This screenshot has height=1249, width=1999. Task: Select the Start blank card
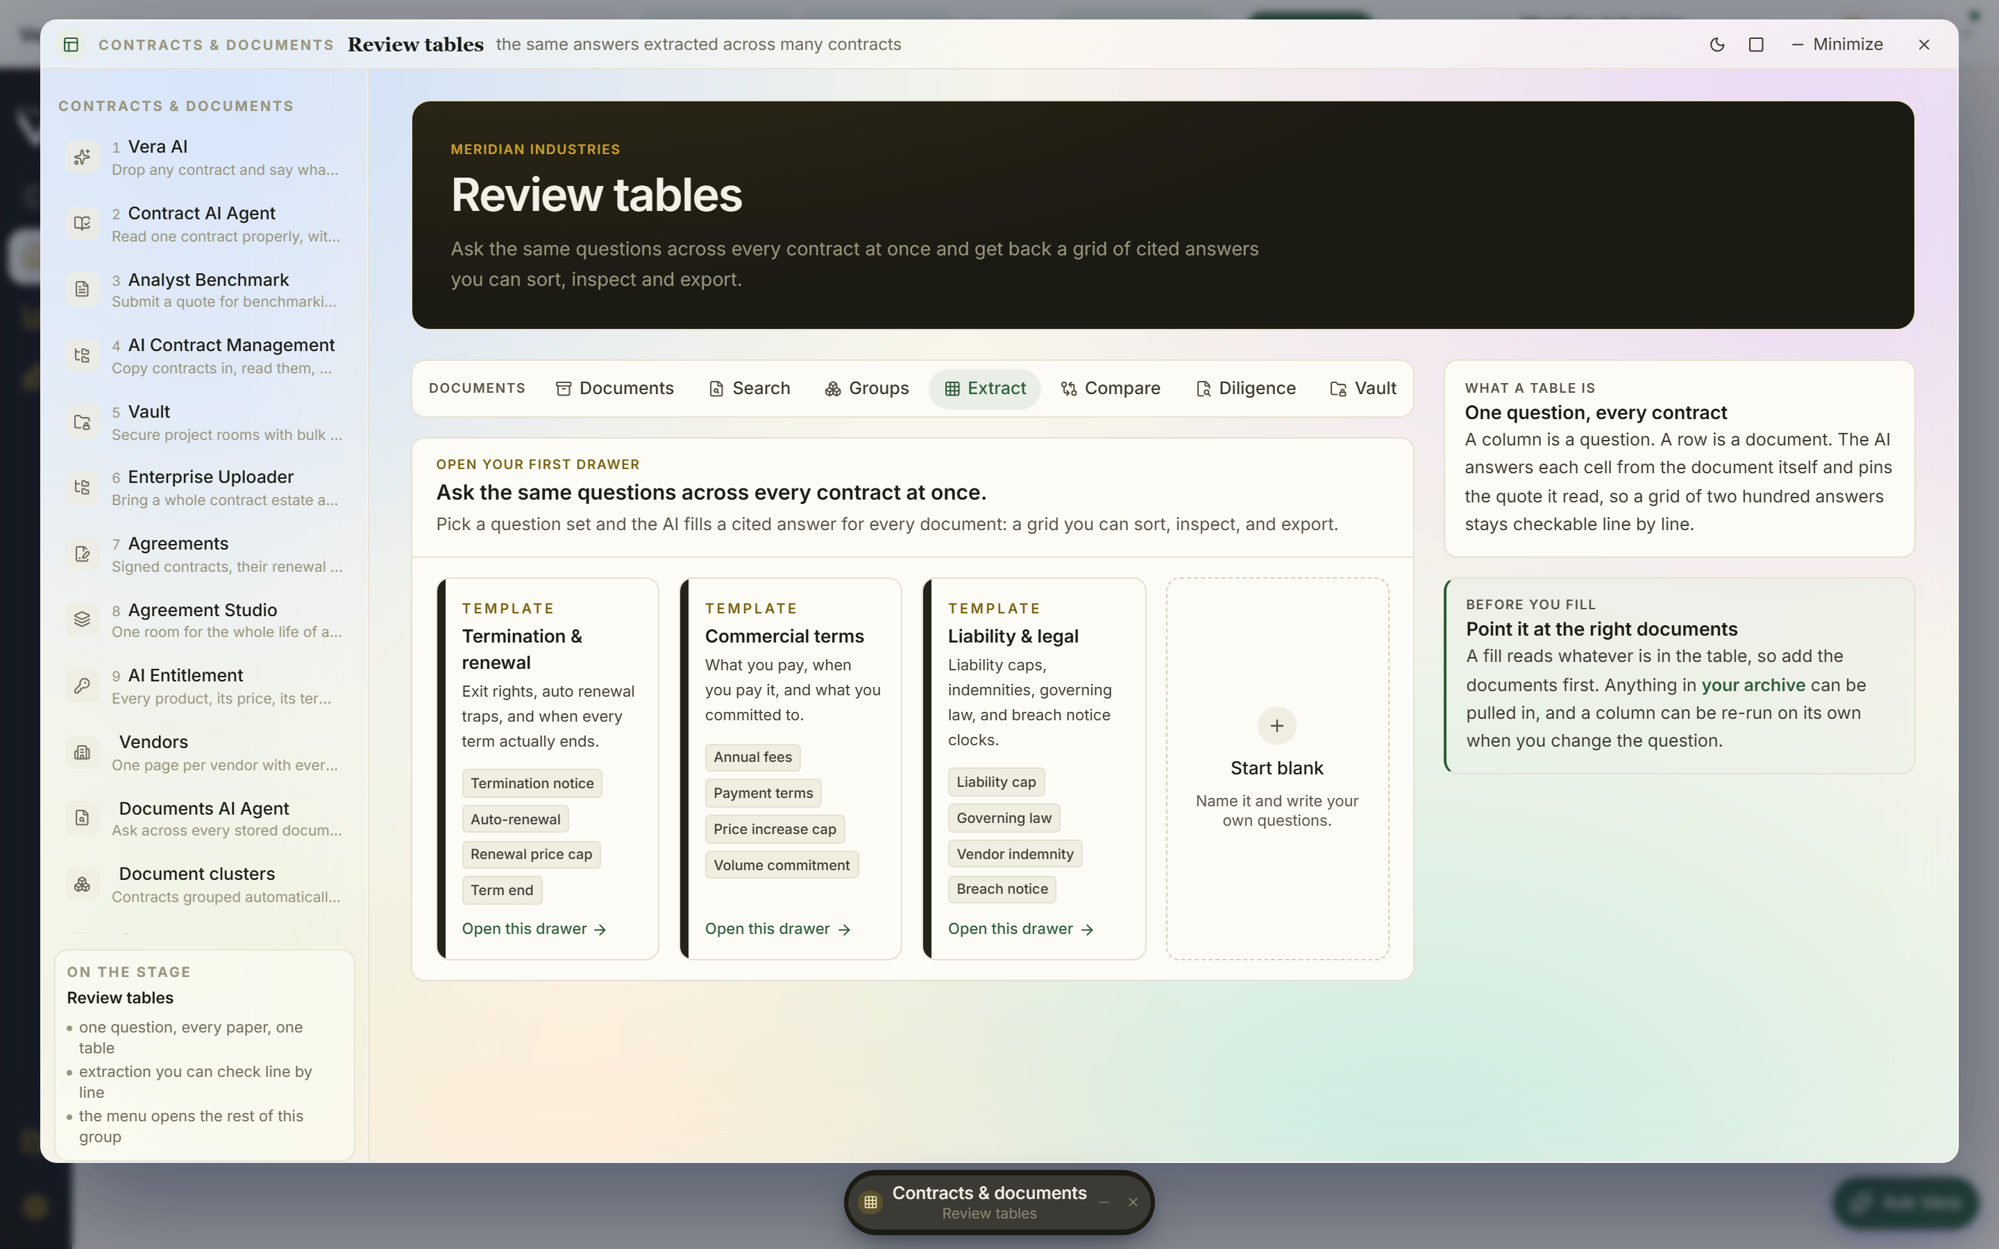click(x=1277, y=768)
